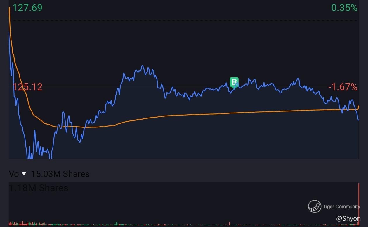
Task: Open the @Shyon username watermark
Action: (x=348, y=219)
